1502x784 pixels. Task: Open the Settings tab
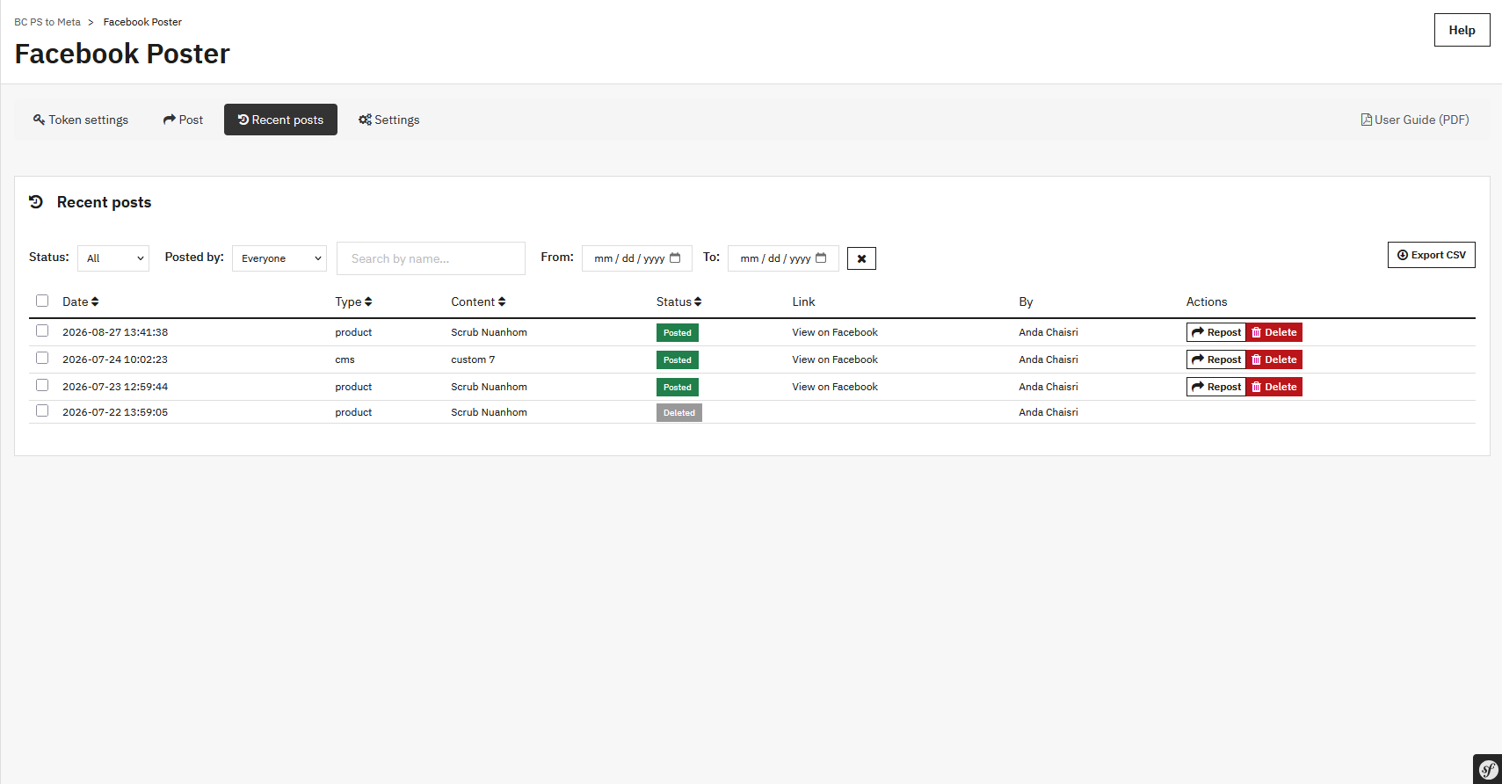point(388,120)
